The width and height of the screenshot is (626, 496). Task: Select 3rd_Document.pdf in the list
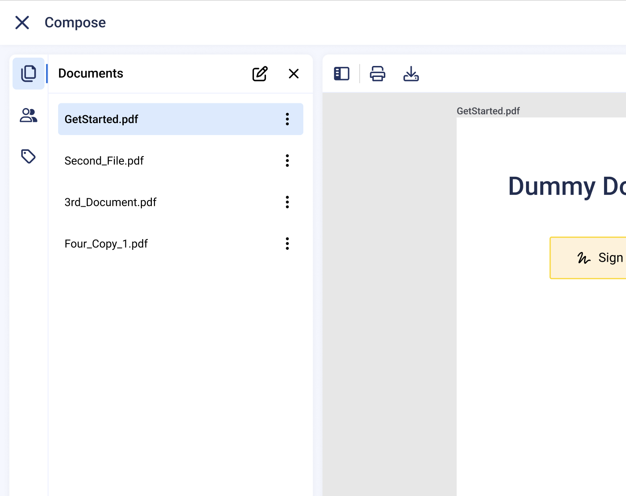tap(167, 202)
